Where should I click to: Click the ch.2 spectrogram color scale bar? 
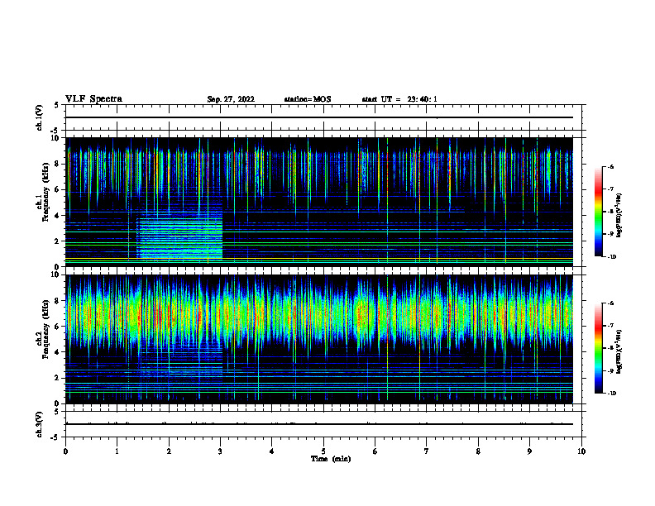coord(598,348)
